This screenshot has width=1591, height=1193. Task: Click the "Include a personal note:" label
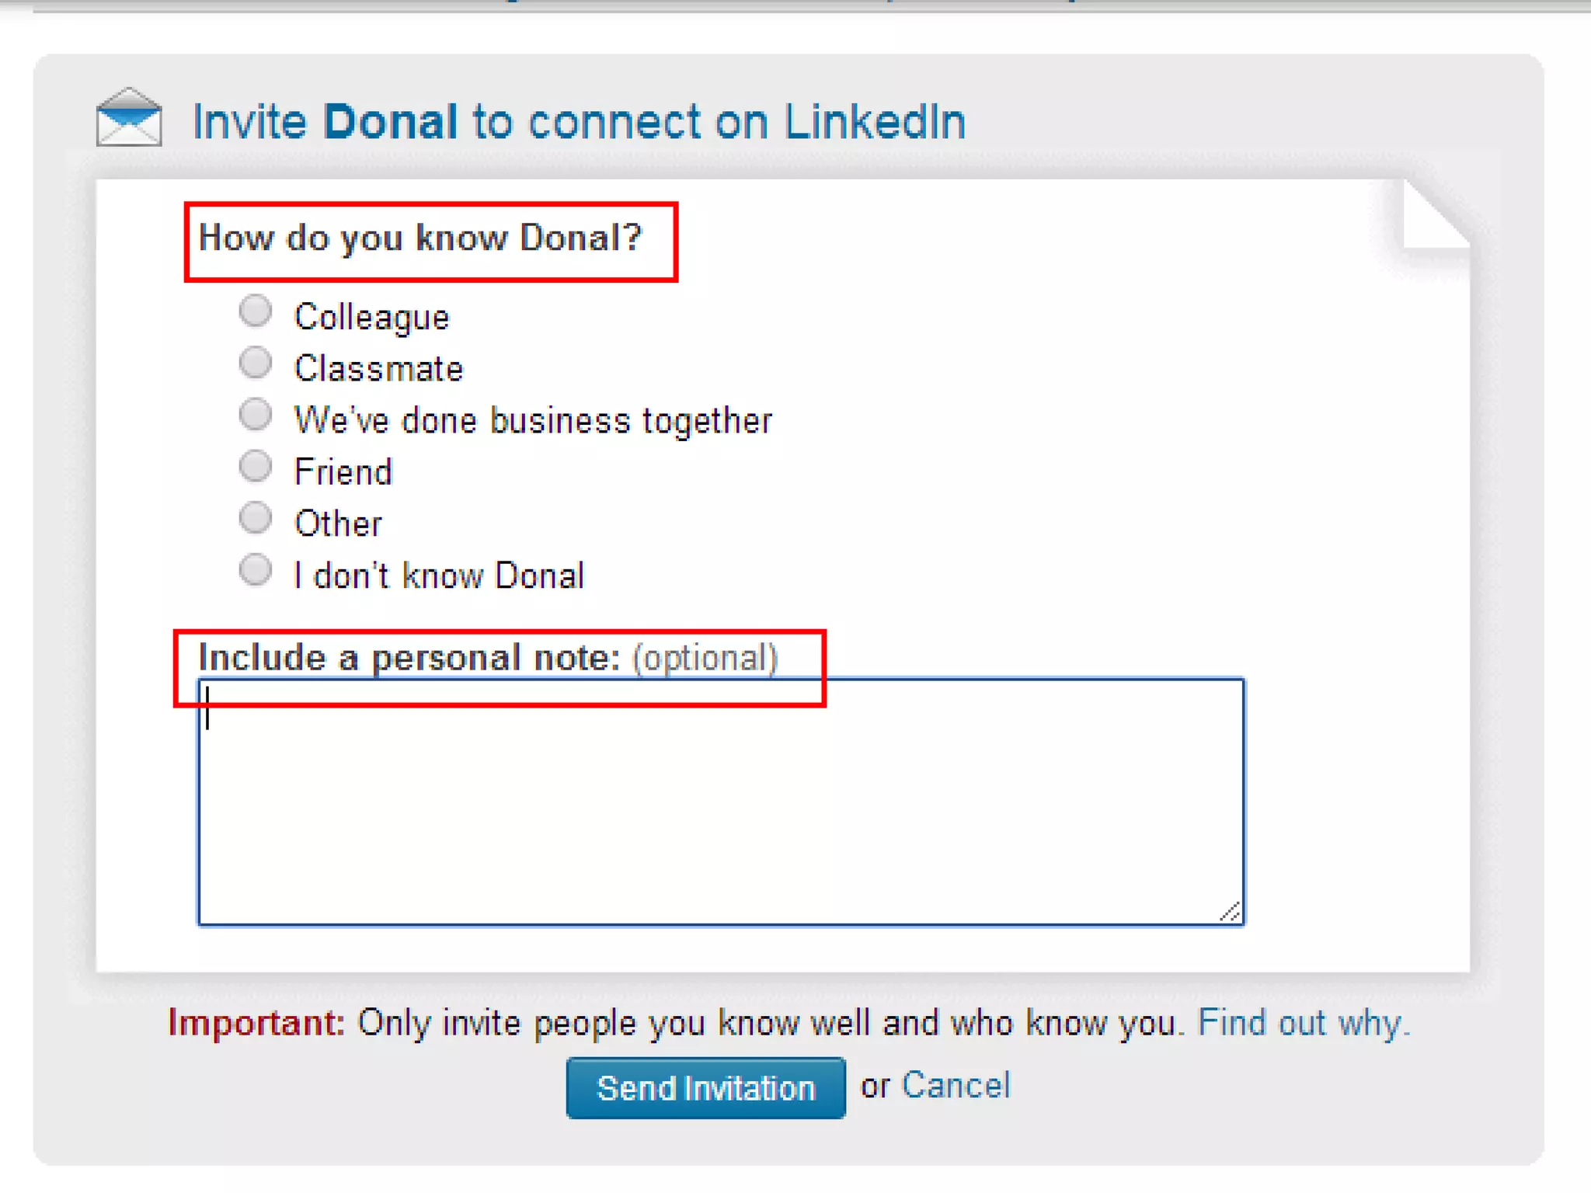point(409,658)
